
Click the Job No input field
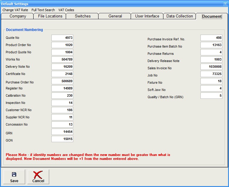(x=211, y=74)
